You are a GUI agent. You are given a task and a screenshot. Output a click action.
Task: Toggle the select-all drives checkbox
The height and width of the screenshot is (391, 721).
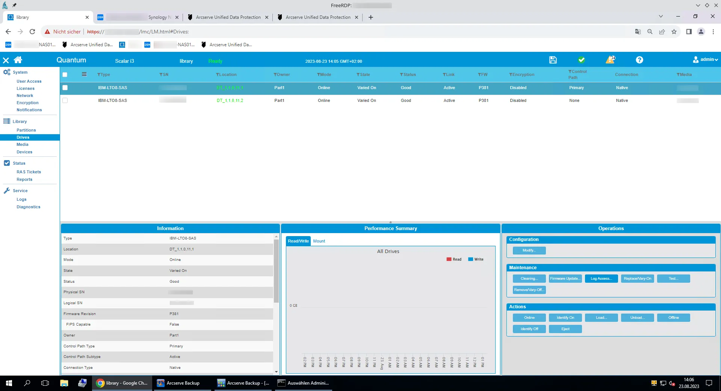click(65, 74)
